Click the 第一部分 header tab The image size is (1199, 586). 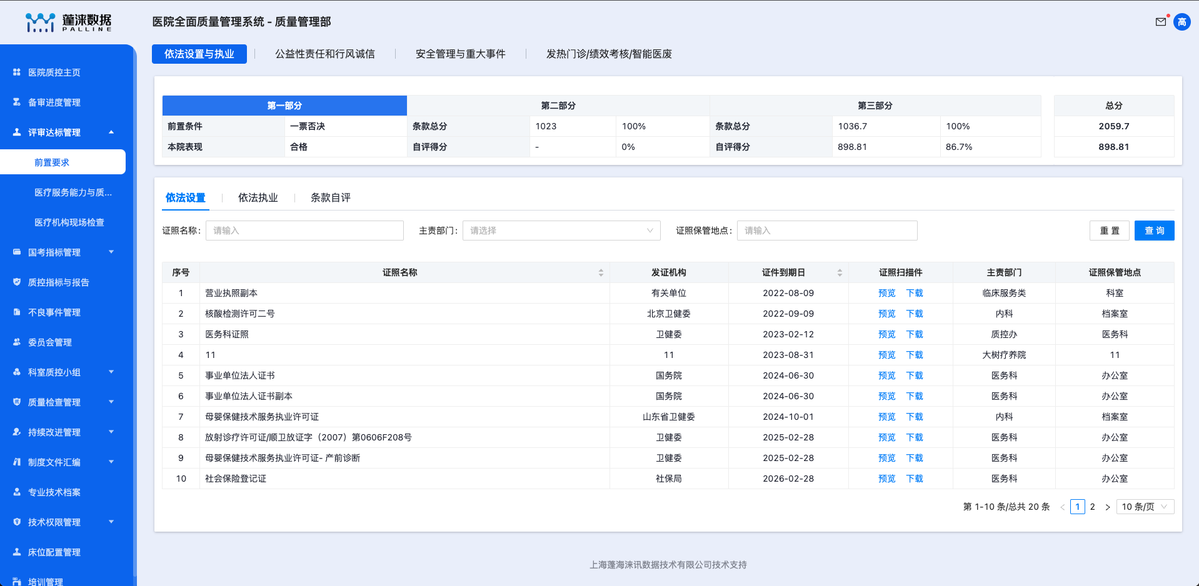coord(284,106)
